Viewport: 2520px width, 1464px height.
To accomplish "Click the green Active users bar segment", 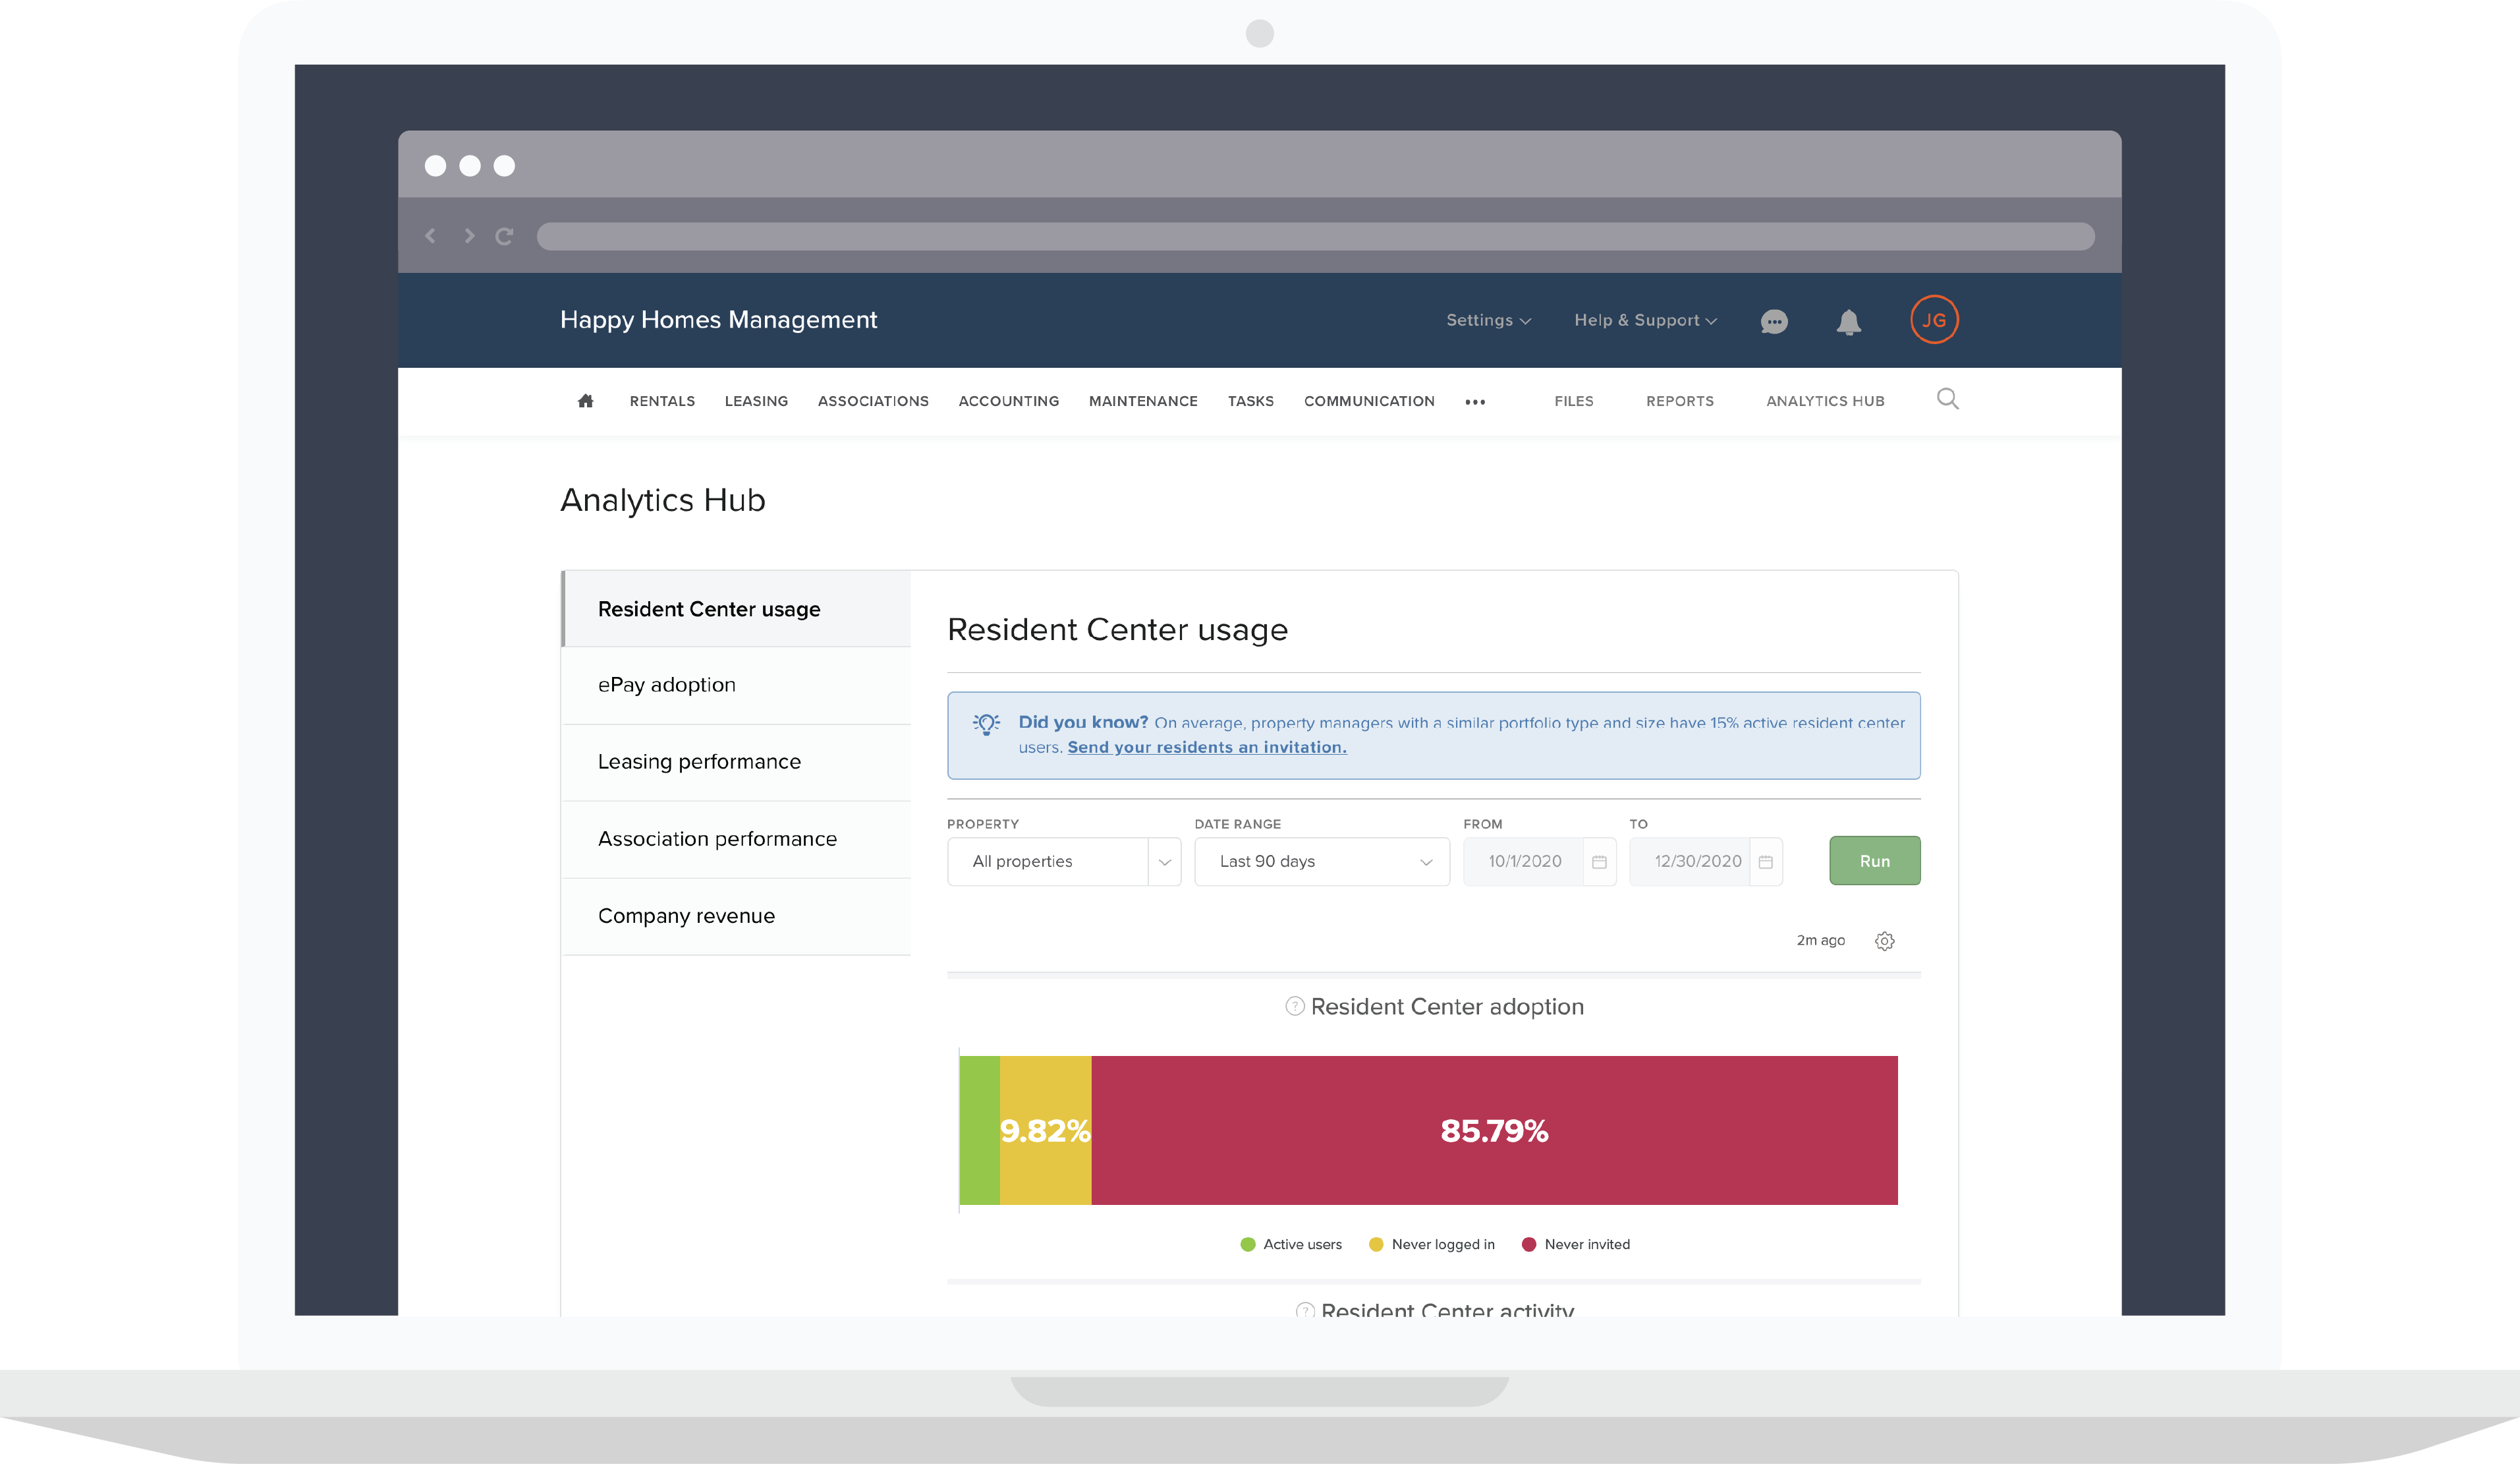I will (x=980, y=1130).
